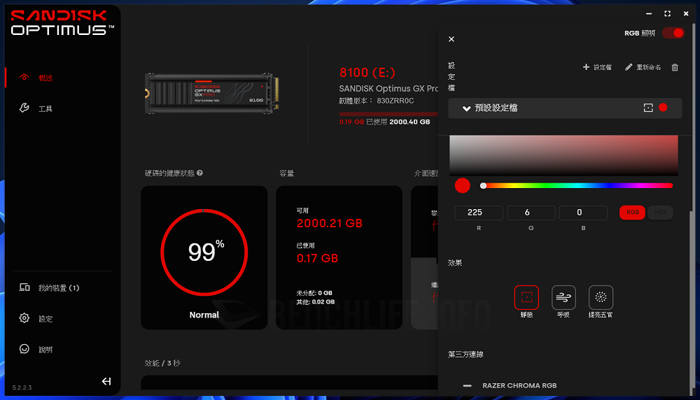Viewport: 700px width, 400px height.
Task: Open 我的裝置 (1) devices list
Action: point(59,288)
